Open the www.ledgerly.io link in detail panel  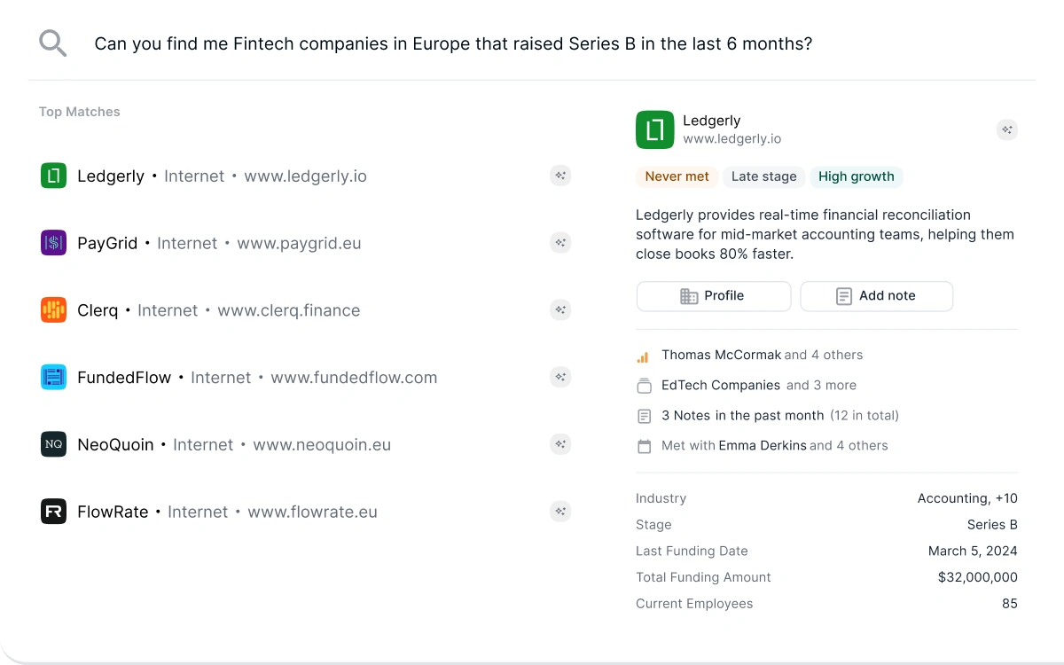(x=732, y=139)
